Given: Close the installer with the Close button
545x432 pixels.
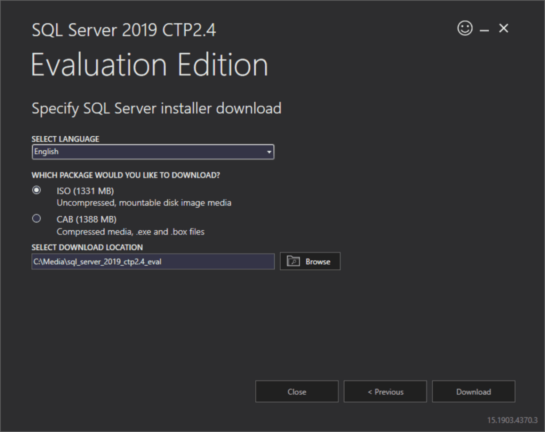Looking at the screenshot, I should (x=297, y=391).
